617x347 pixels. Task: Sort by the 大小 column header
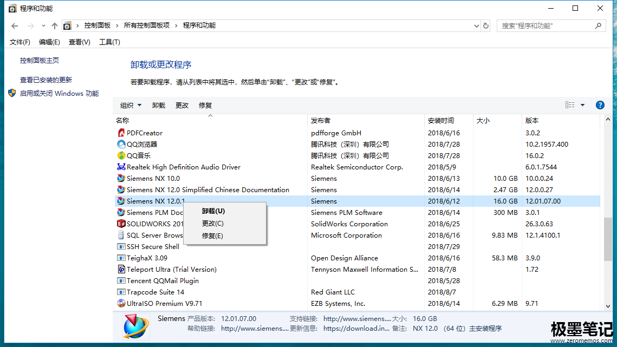click(x=497, y=120)
